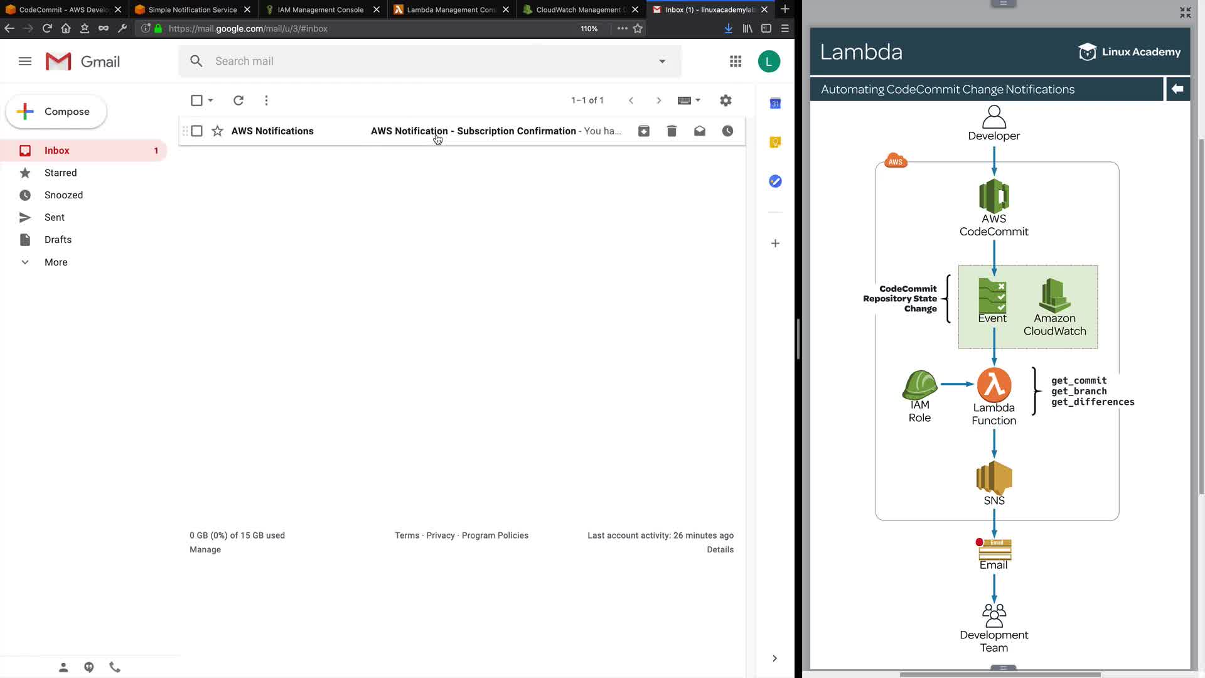
Task: Toggle the select-all messages checkbox
Action: [196, 100]
